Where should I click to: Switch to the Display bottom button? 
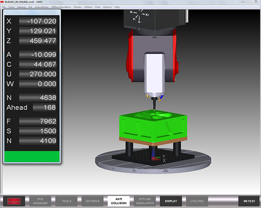coord(170,201)
